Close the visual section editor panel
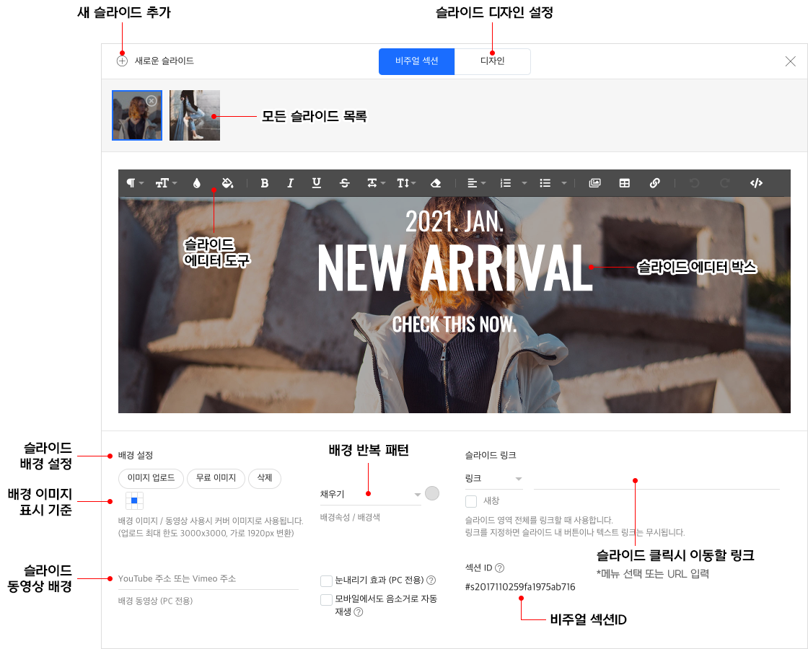 tap(790, 61)
